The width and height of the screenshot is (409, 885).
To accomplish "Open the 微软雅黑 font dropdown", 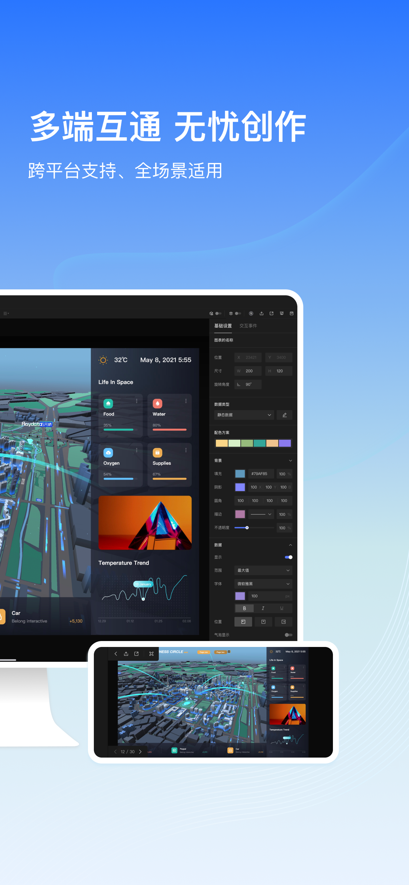I will pyautogui.click(x=263, y=584).
